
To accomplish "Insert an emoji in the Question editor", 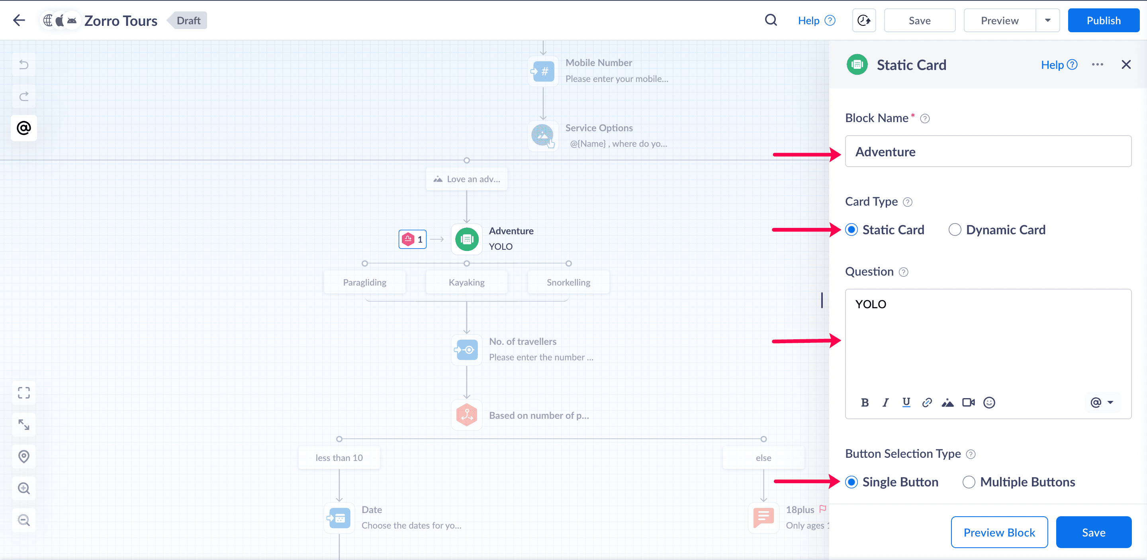I will (x=989, y=402).
